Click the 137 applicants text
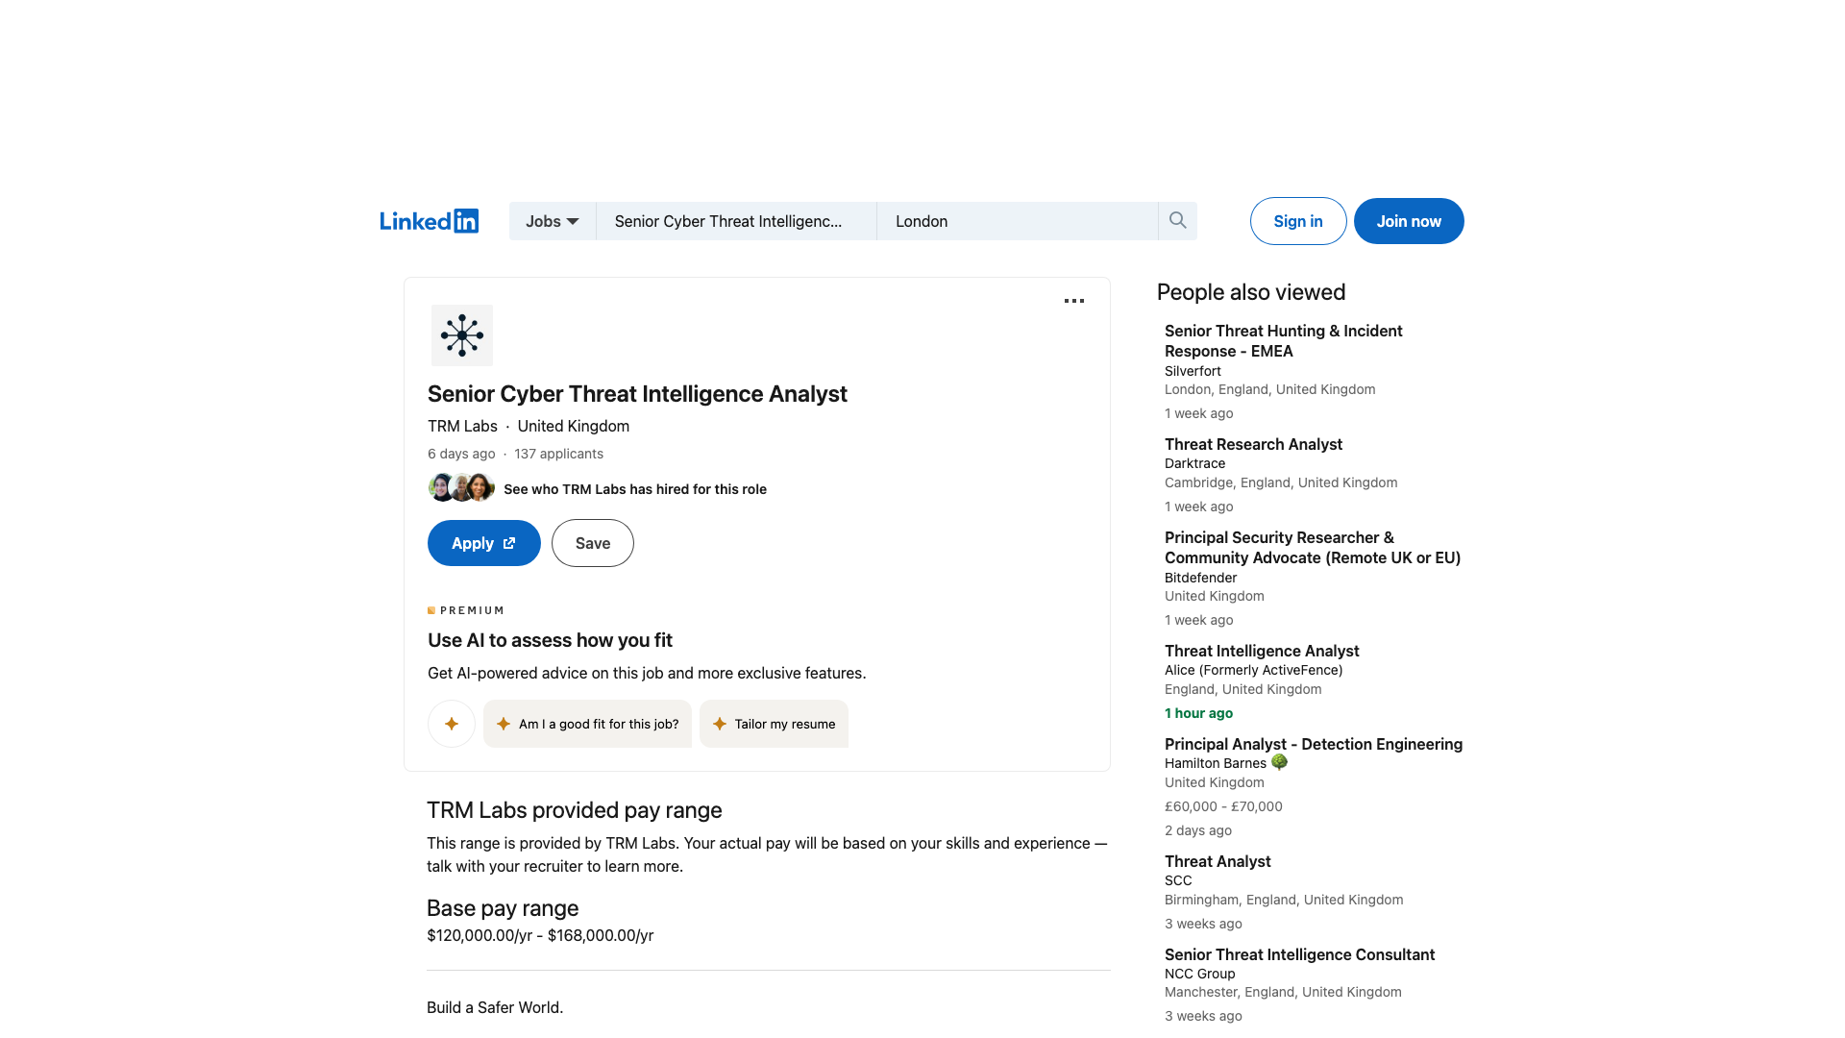The height and width of the screenshot is (1038, 1845). click(x=558, y=454)
